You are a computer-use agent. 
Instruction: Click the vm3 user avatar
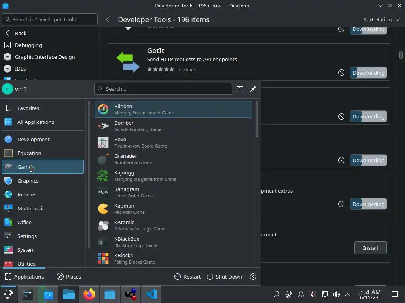(8, 89)
